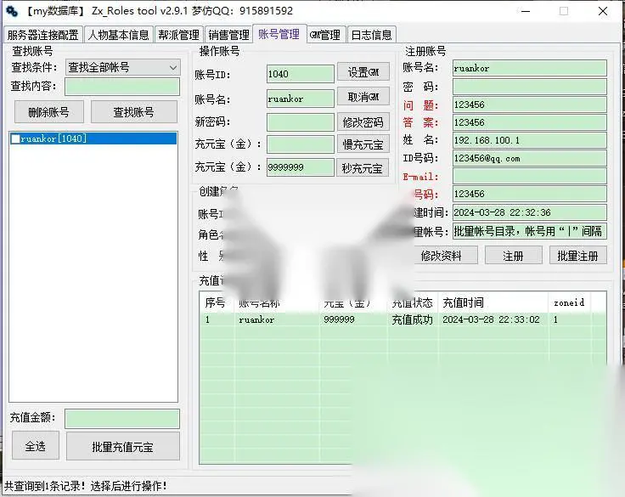
Task: Open the GM管理 tab
Action: coord(325,35)
